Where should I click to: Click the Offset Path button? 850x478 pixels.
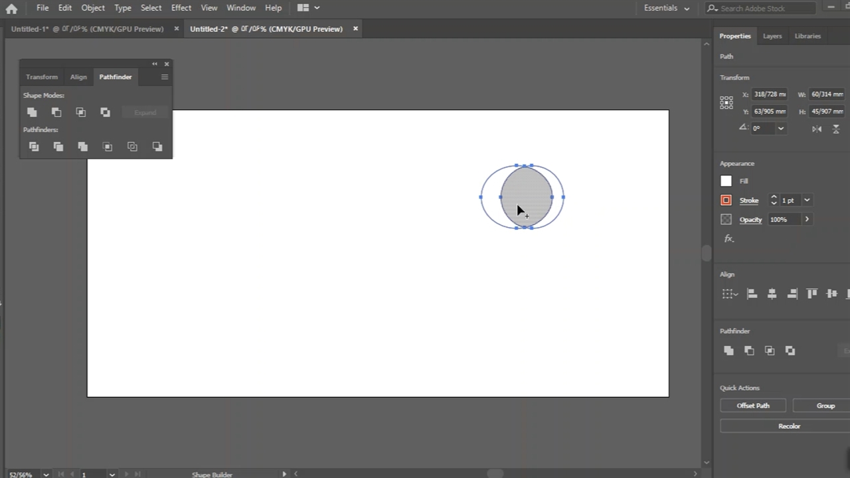[x=753, y=406]
